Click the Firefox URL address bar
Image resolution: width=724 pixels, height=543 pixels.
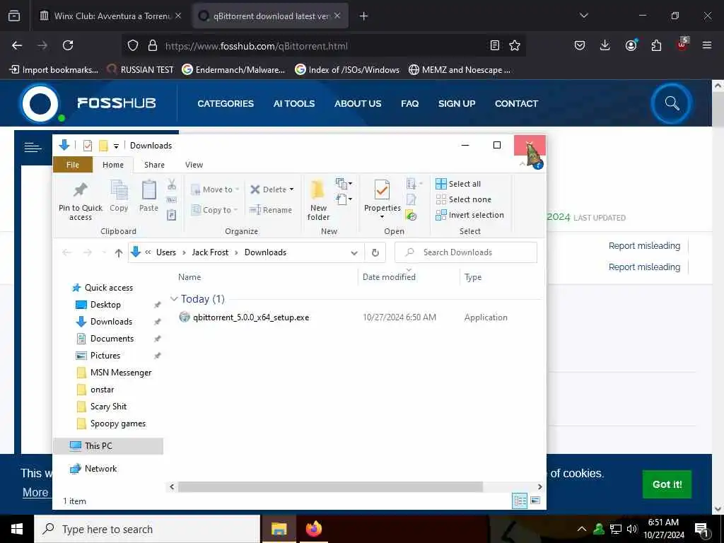click(323, 46)
